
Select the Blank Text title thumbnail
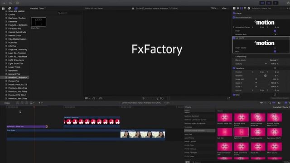pyautogui.click(x=39, y=22)
